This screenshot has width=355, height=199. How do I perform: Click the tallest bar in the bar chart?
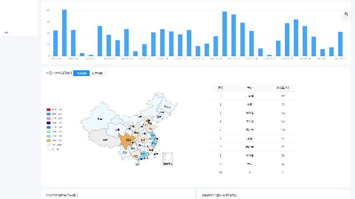[x=64, y=33]
